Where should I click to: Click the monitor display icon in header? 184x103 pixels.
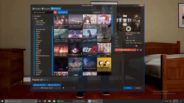point(107,8)
